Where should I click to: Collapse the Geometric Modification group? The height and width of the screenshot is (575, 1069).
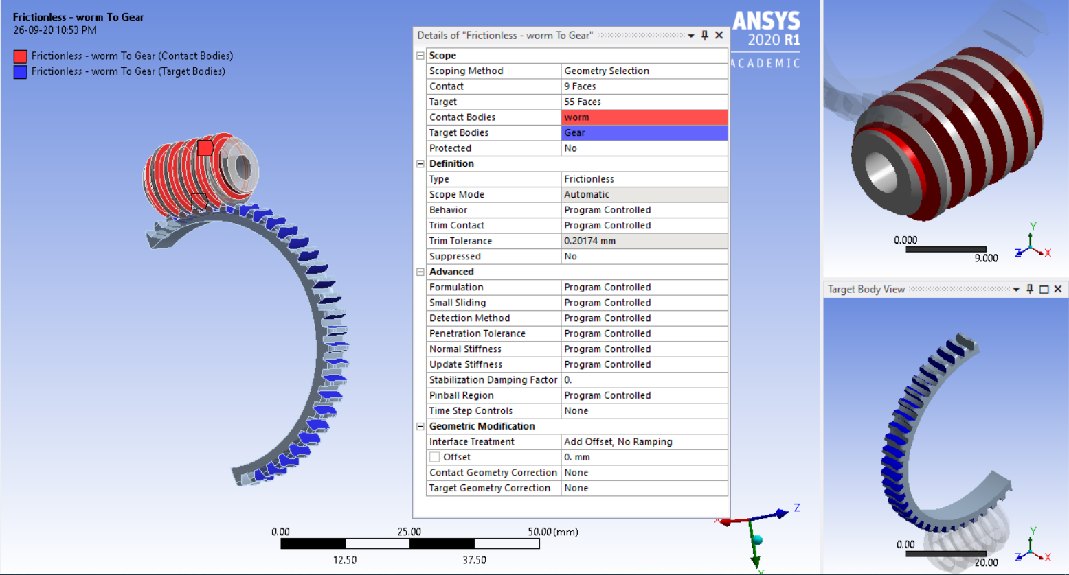[x=420, y=426]
